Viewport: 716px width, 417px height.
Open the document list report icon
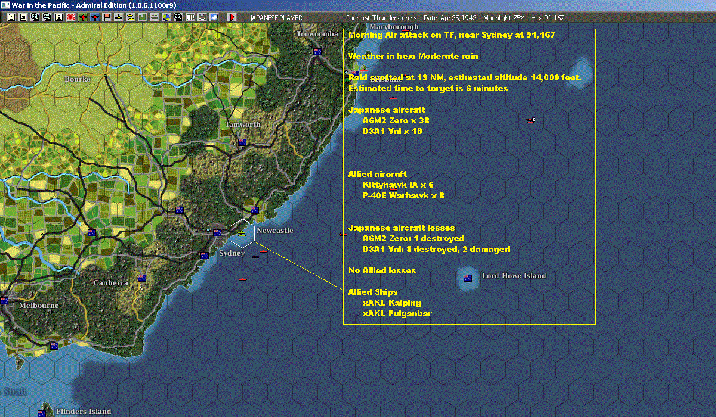[x=23, y=17]
